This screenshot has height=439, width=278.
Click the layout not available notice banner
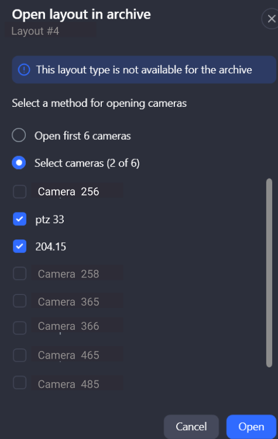click(x=144, y=69)
